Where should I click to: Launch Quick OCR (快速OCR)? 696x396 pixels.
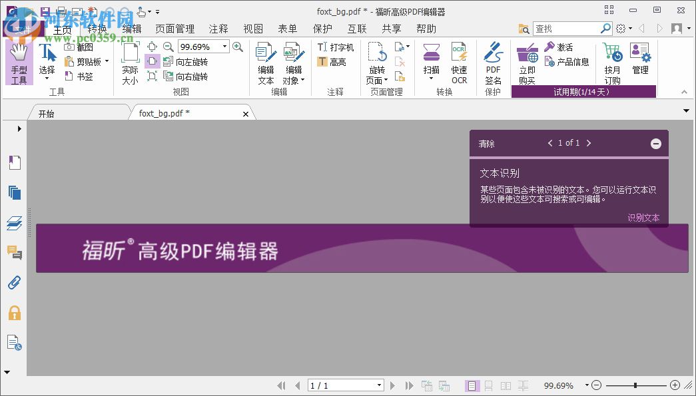tap(460, 63)
